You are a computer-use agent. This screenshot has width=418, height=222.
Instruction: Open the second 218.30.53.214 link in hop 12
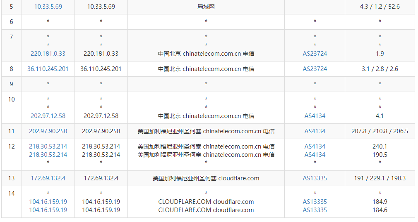[x=48, y=155]
